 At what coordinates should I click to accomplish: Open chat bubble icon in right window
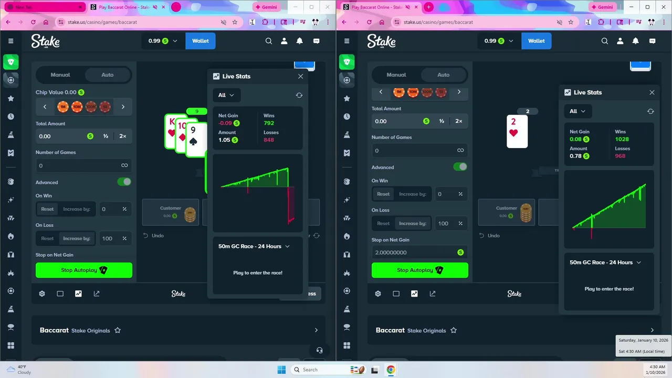click(652, 41)
